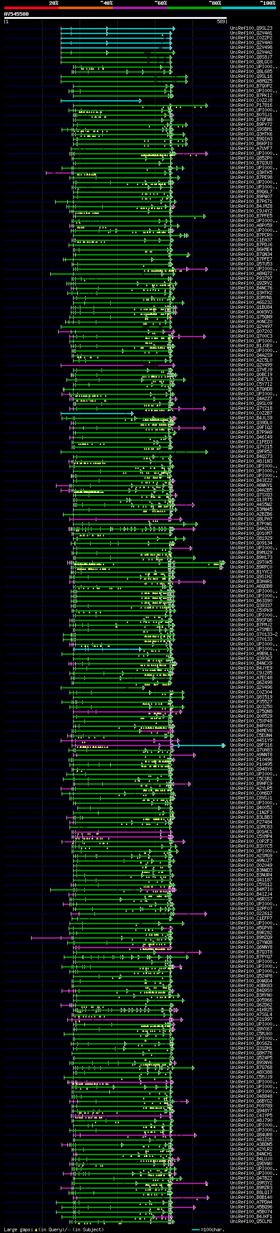Select hit label UniRef100_Q09134
The height and width of the screenshot is (1233, 280).
click(251, 543)
